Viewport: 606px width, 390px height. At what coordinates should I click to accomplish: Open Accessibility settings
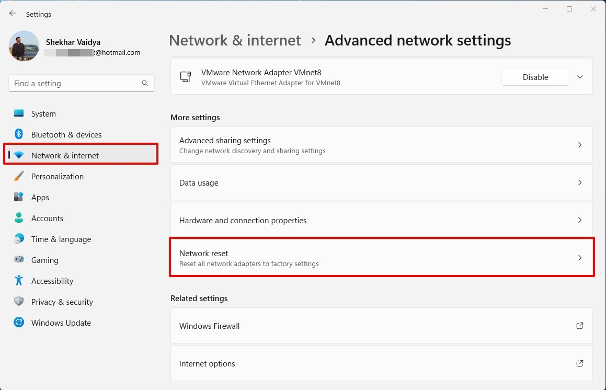pyautogui.click(x=81, y=281)
